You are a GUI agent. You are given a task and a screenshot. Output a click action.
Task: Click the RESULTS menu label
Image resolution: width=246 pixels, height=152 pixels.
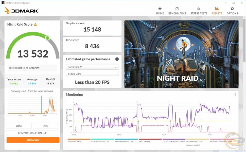(x=217, y=13)
